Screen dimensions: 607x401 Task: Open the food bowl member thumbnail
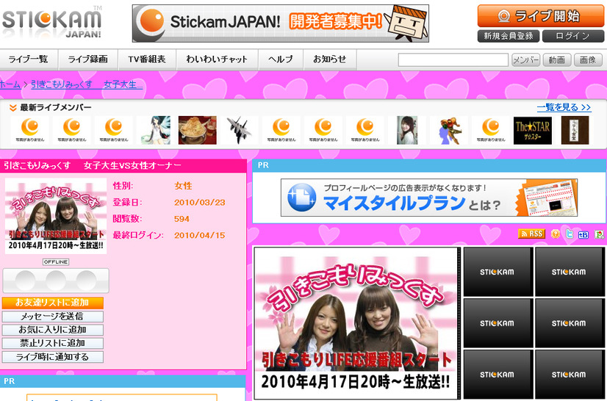(x=198, y=130)
